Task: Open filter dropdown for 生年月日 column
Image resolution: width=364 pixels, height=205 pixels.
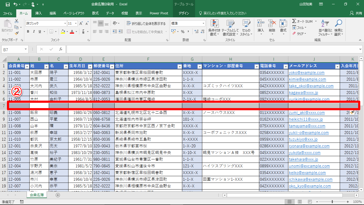Action: click(x=90, y=66)
